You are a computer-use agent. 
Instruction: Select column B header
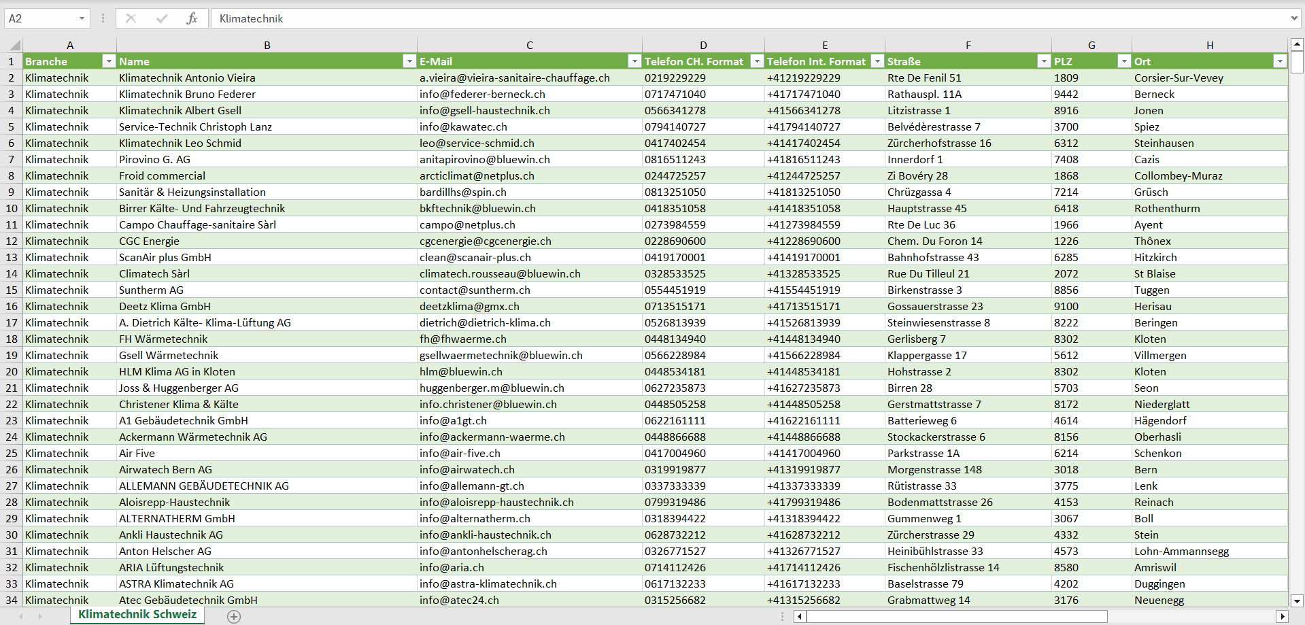pyautogui.click(x=267, y=45)
